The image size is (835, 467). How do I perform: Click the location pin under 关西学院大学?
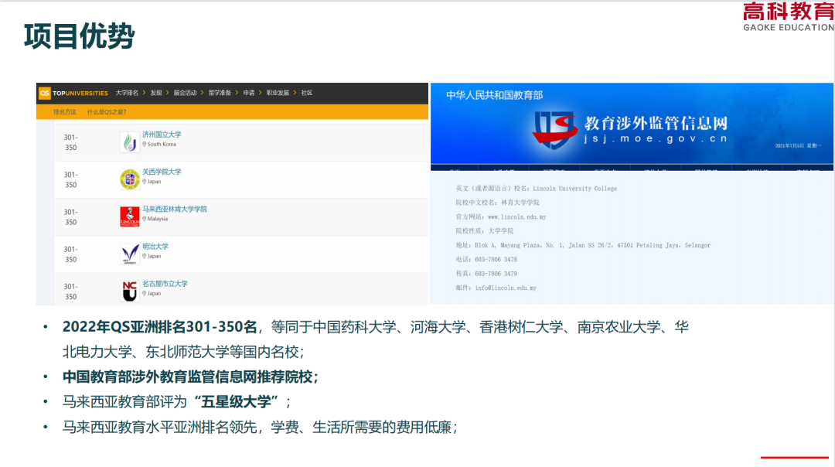click(145, 182)
